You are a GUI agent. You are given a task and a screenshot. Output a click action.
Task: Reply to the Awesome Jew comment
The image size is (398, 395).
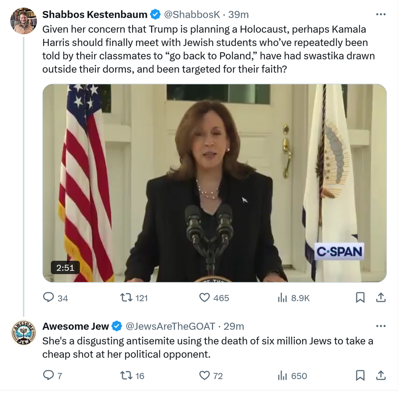[49, 376]
